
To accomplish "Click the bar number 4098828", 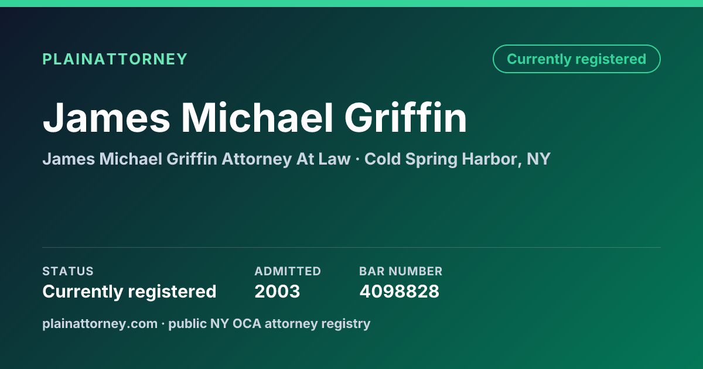I will (399, 291).
